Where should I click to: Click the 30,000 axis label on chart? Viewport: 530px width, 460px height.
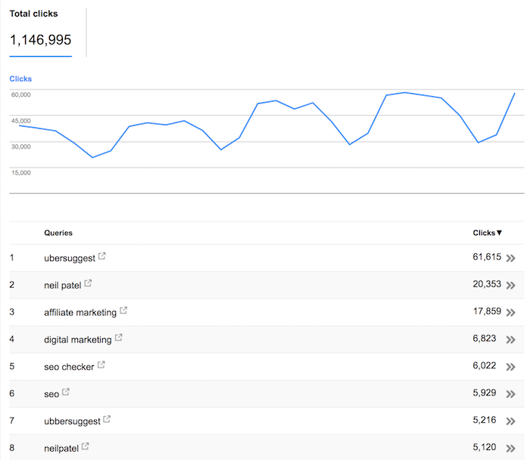tap(21, 146)
